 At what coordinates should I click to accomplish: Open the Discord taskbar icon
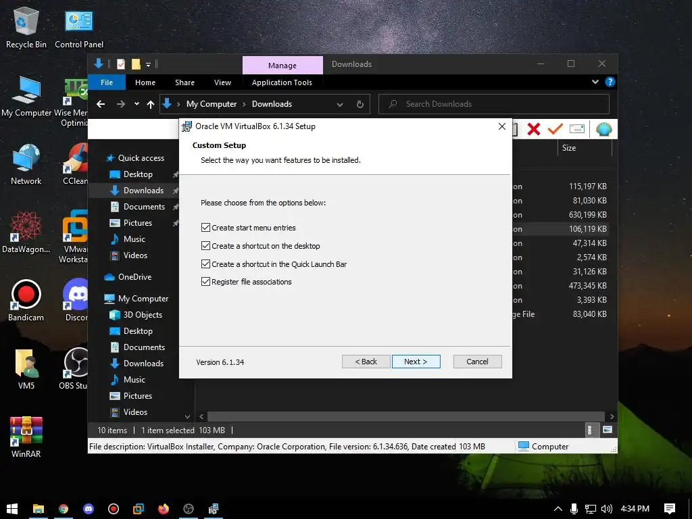[x=89, y=509]
